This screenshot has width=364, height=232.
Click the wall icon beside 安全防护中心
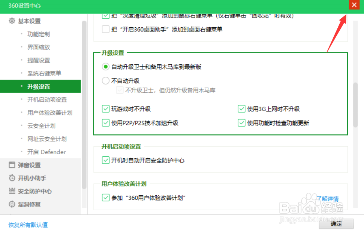(x=12, y=191)
